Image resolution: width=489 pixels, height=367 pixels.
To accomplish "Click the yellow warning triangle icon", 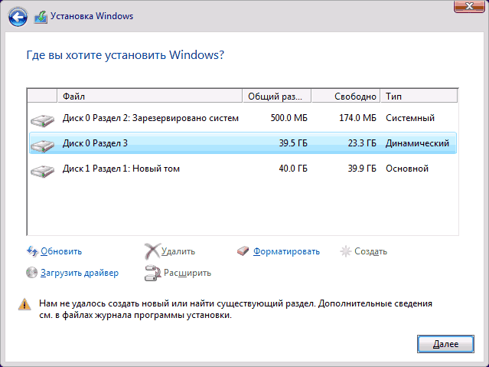I will pos(24,304).
